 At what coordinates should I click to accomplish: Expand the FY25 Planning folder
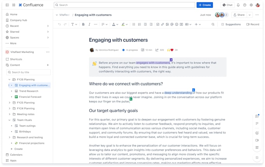[x=9, y=102]
